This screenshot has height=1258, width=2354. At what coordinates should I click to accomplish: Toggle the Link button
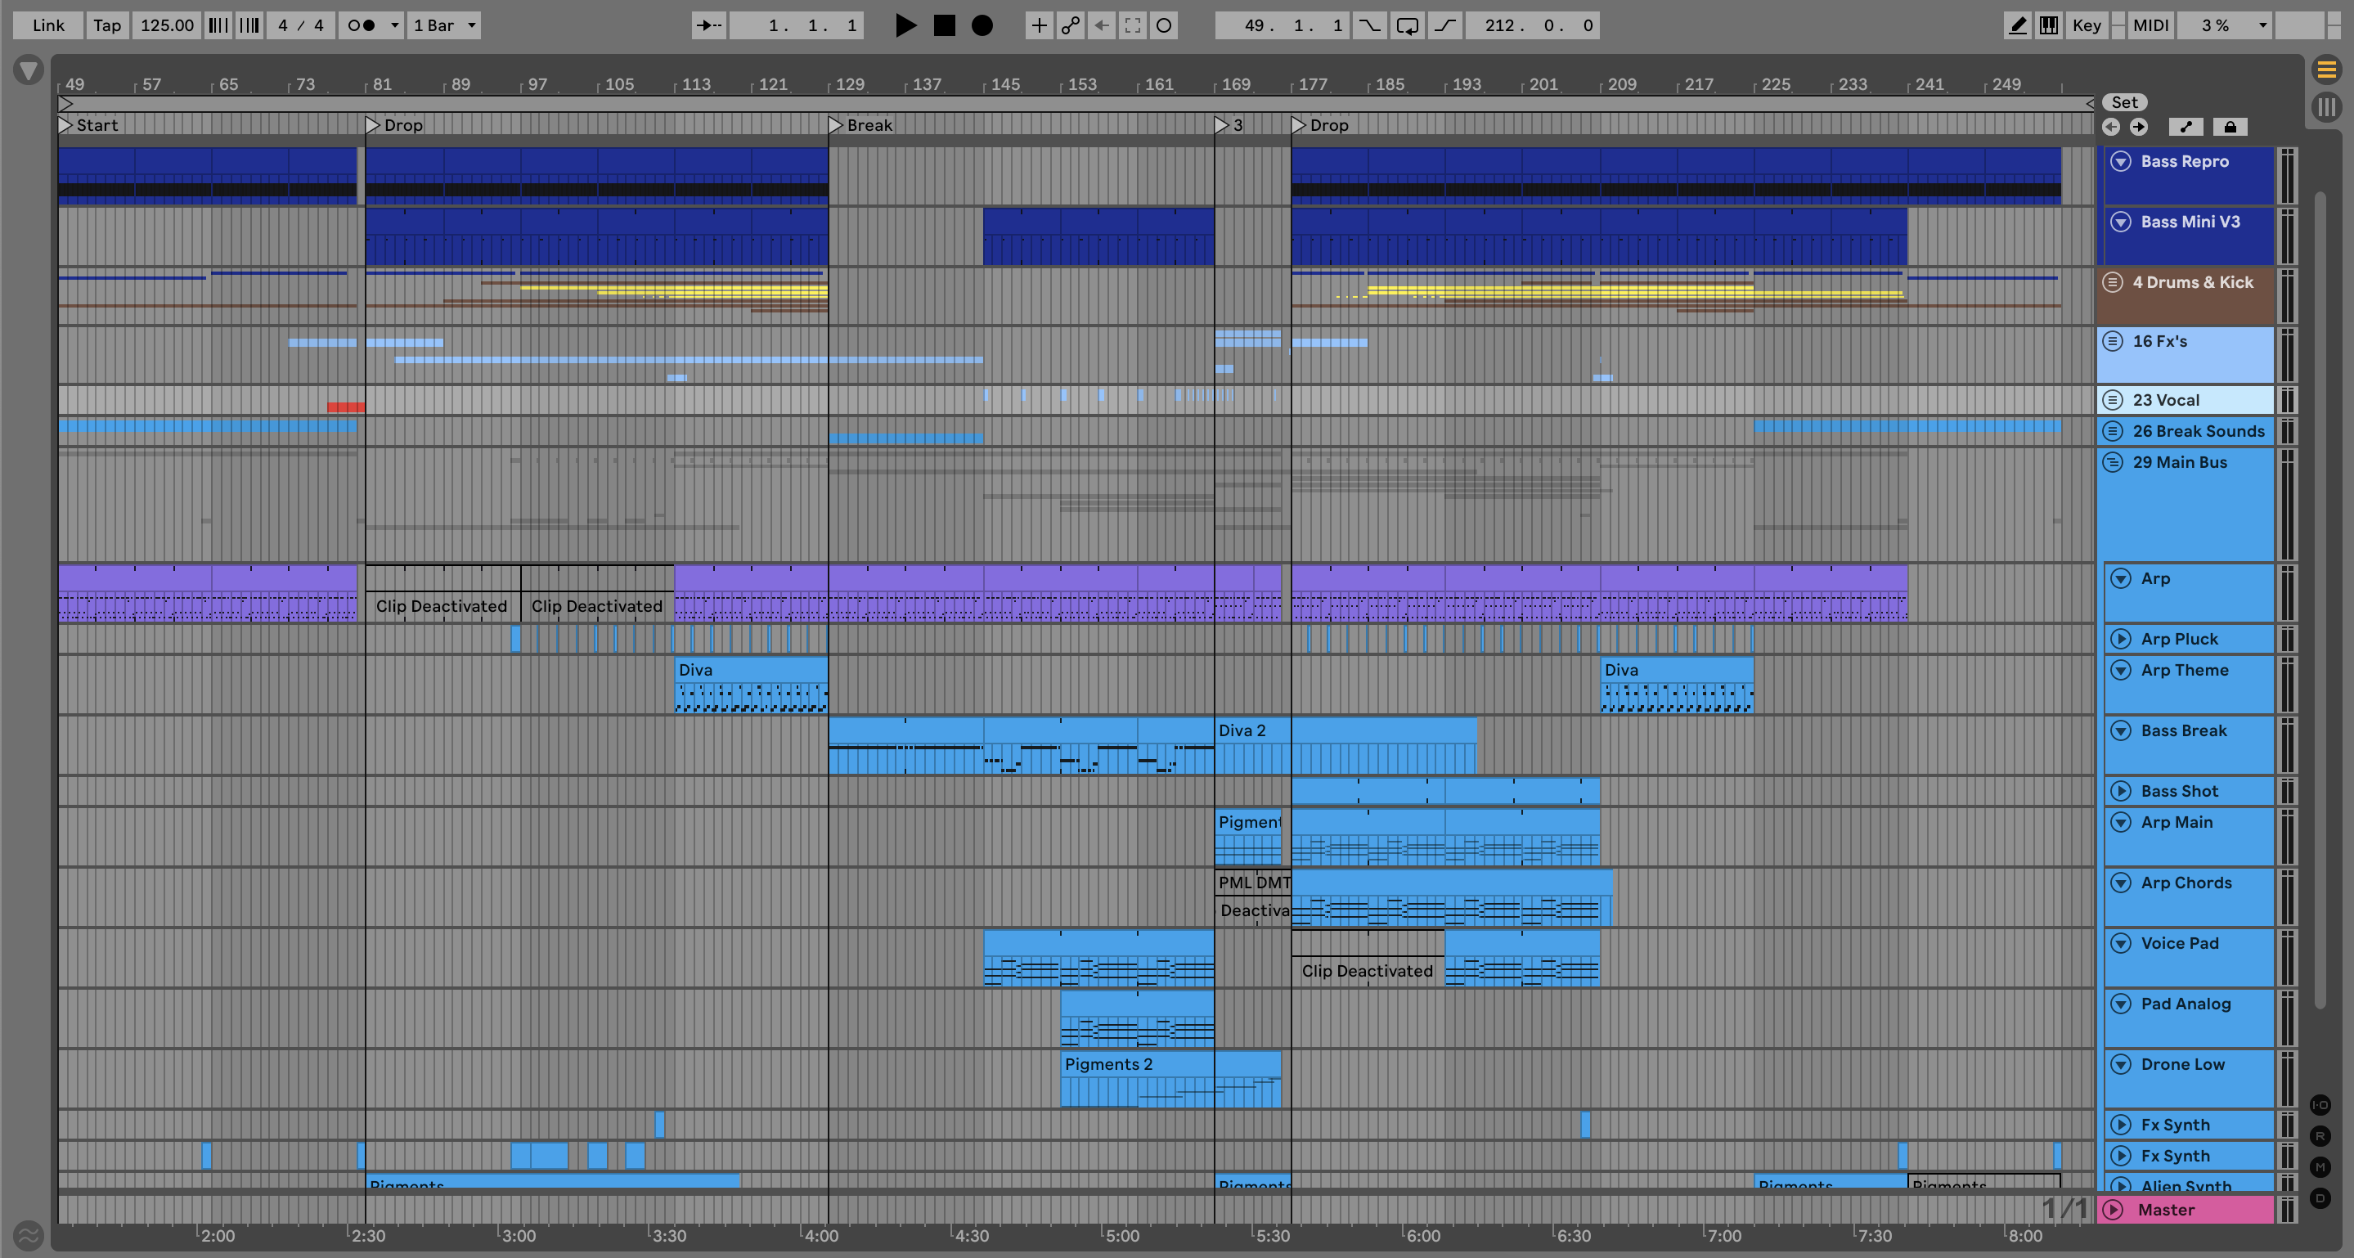click(x=48, y=25)
